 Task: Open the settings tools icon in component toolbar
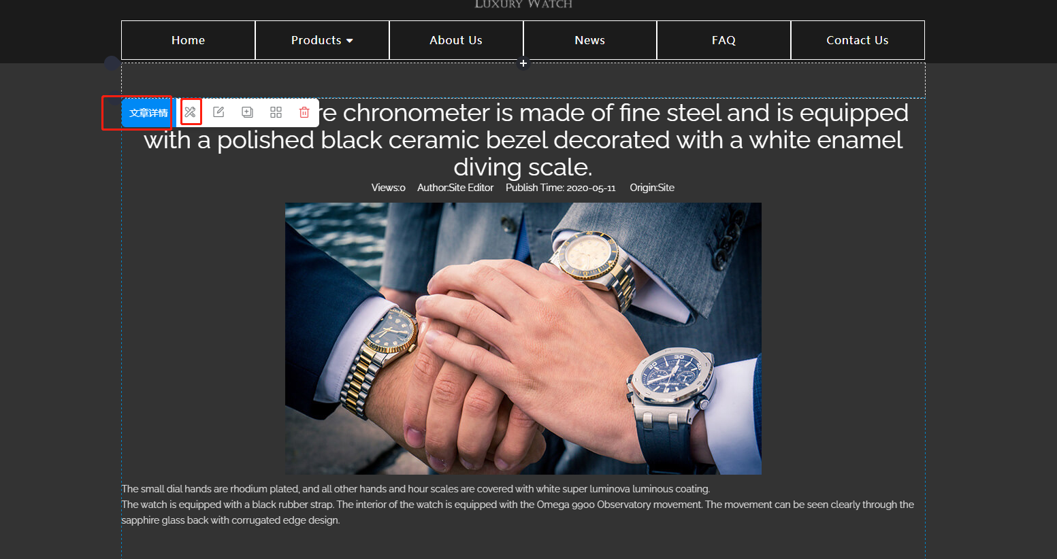tap(191, 112)
